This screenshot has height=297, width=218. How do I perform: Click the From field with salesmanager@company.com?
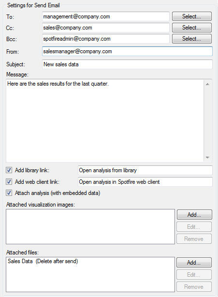point(127,51)
